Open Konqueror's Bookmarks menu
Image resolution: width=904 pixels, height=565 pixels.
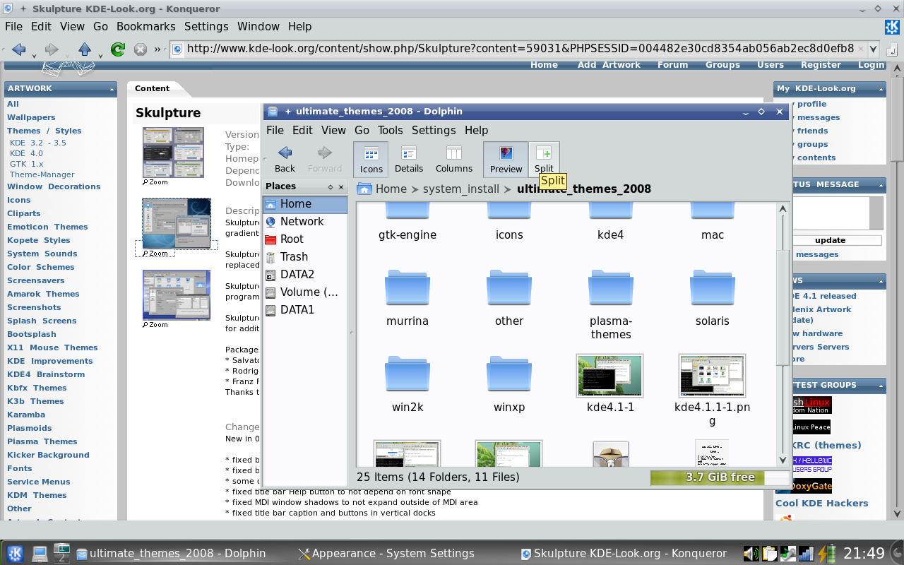pos(145,26)
